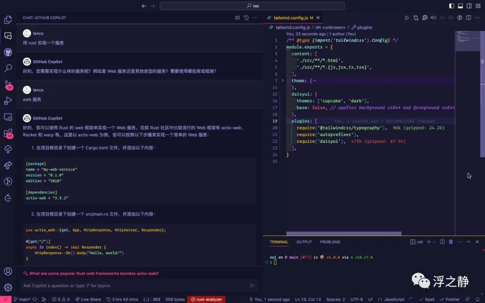The height and width of the screenshot is (303, 485).
Task: Switch to the OUTPUT tab
Action: pyautogui.click(x=304, y=242)
